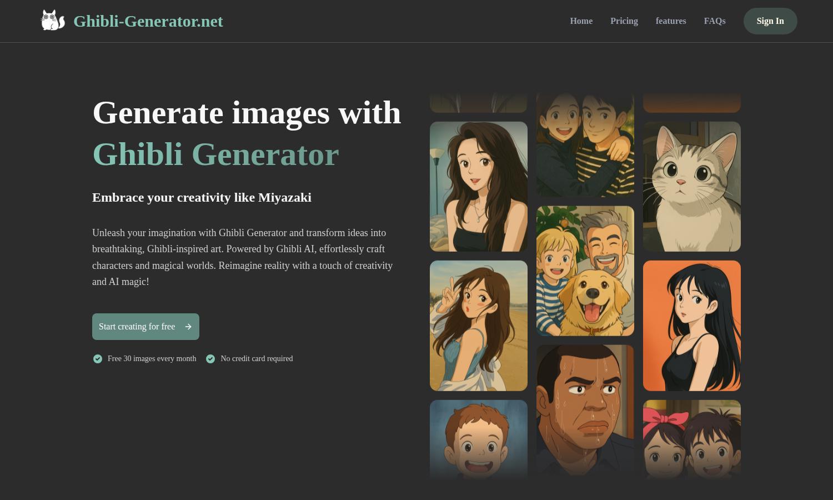The height and width of the screenshot is (500, 833).
Task: Click the arrow icon in start button
Action: 188,327
